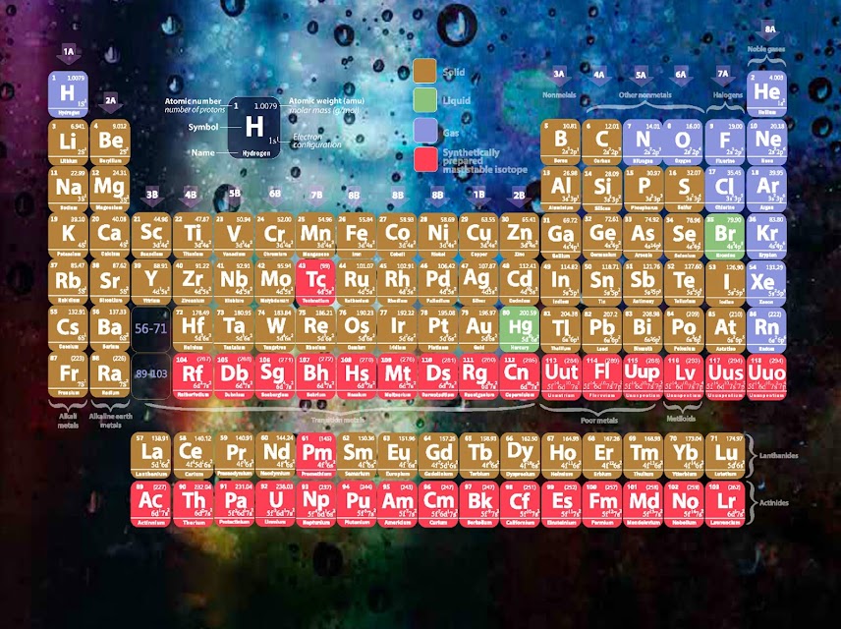The height and width of the screenshot is (629, 841).
Task: Click the 6A group arrow label
Action: click(x=681, y=77)
